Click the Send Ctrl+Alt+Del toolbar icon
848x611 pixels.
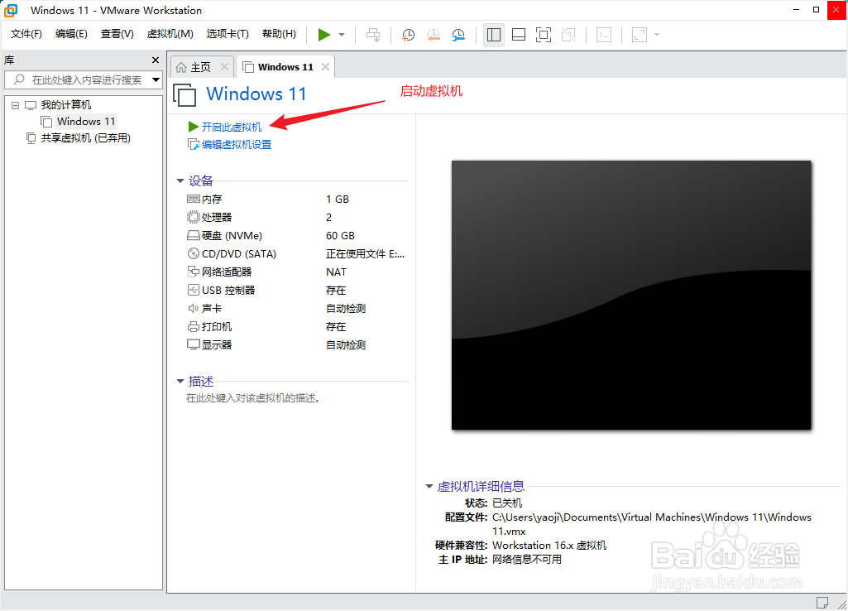(x=373, y=35)
